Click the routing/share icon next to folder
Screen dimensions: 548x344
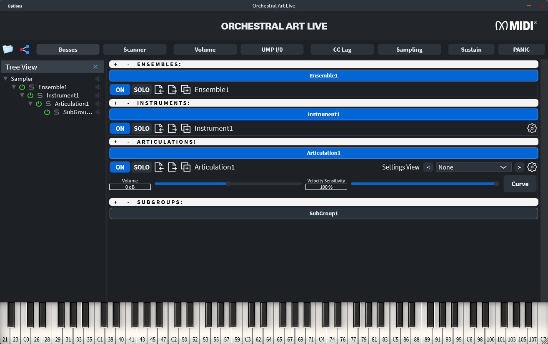pos(24,49)
